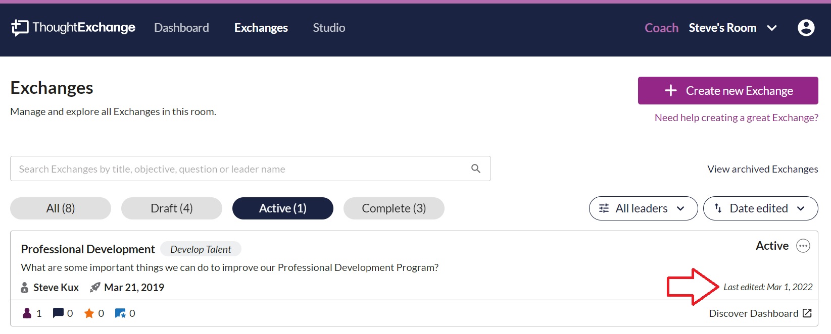Click the Exchanges page heading
Viewport: 831px width, 334px height.
click(x=52, y=88)
